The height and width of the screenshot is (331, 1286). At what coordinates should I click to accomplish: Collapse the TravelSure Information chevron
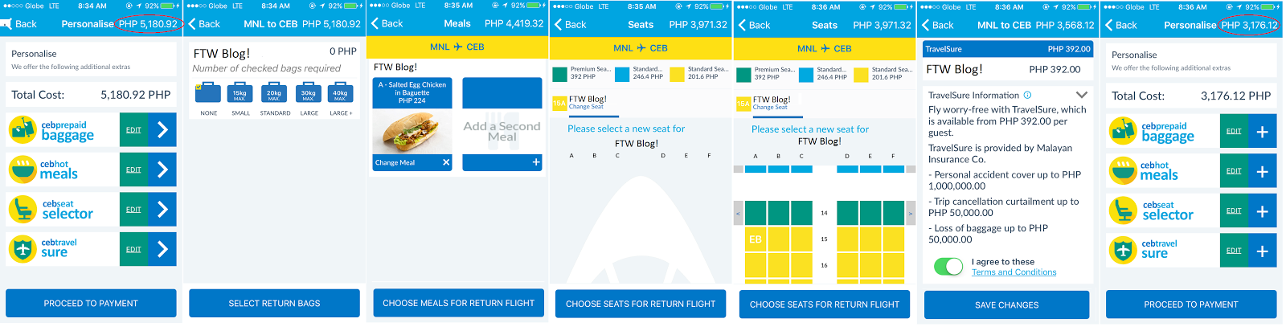pos(1081,95)
